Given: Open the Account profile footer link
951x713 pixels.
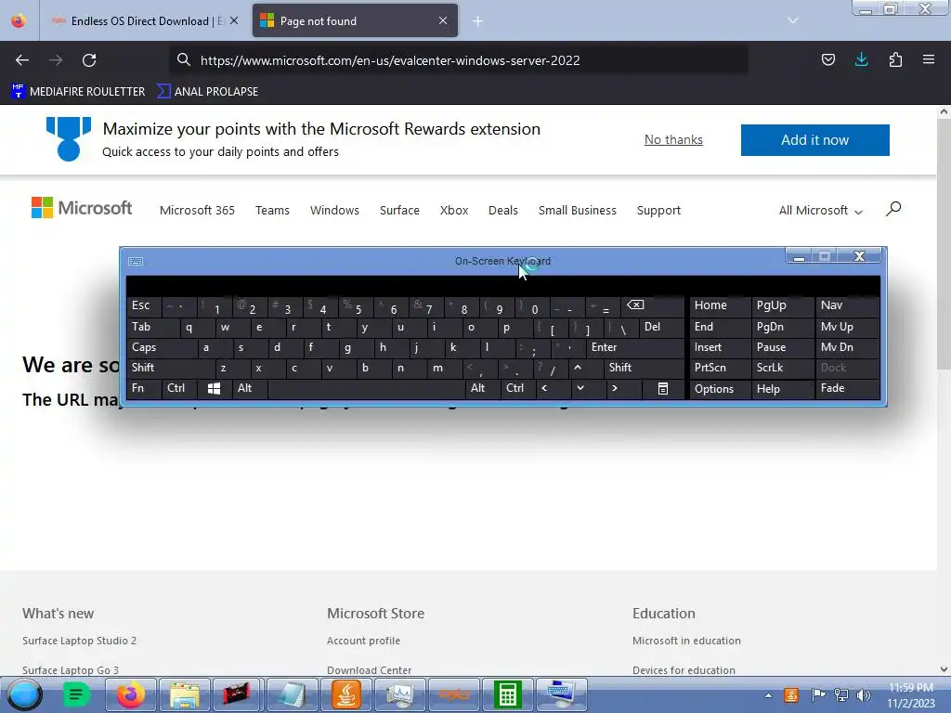Looking at the screenshot, I should click(x=363, y=641).
